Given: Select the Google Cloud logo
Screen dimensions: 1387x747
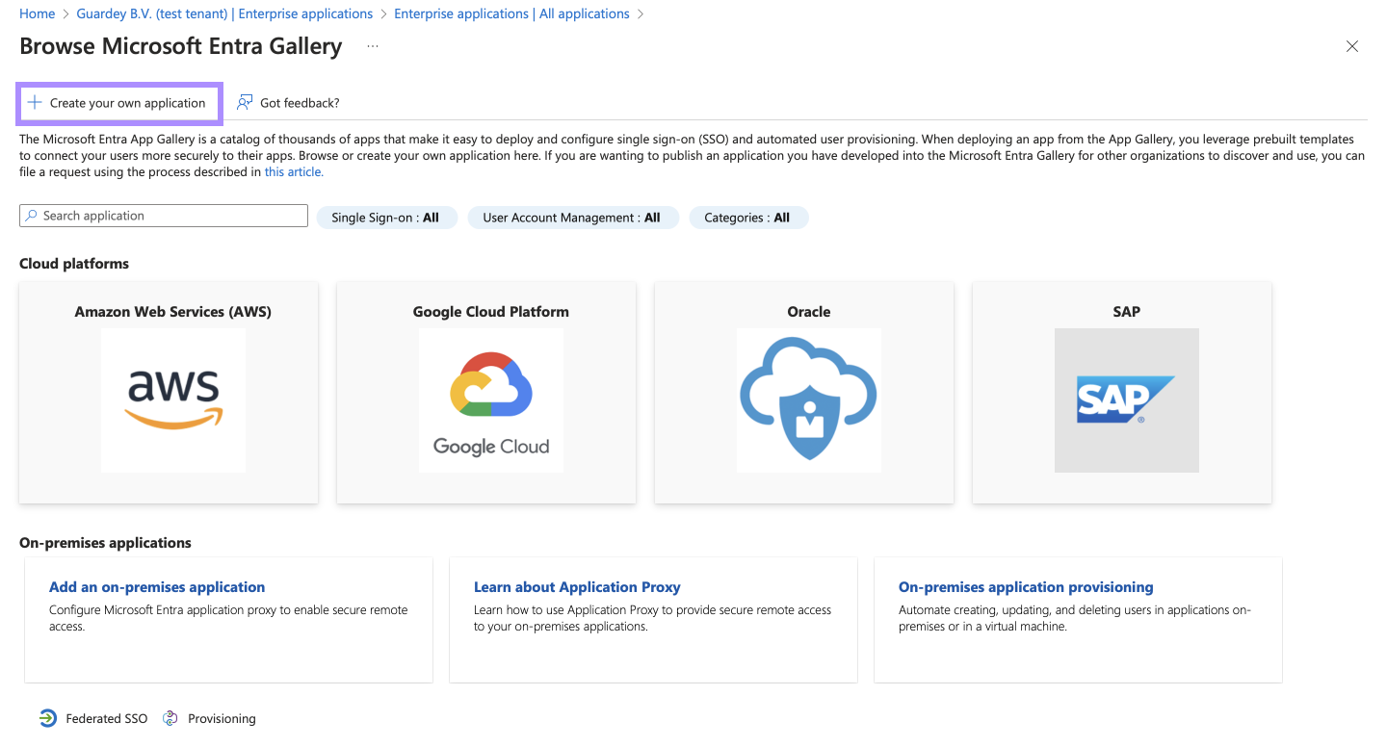Looking at the screenshot, I should pyautogui.click(x=491, y=399).
